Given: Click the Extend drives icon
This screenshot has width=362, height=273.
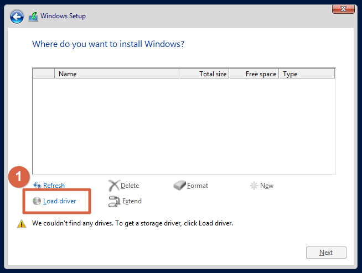Looking at the screenshot, I should 114,201.
